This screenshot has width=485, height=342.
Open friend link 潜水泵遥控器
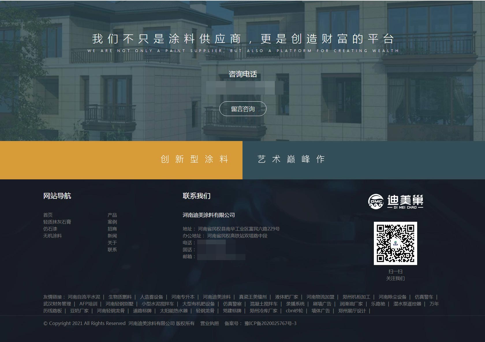[x=407, y=304]
